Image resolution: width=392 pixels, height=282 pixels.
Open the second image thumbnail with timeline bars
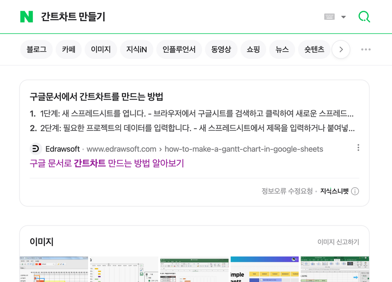click(124, 269)
